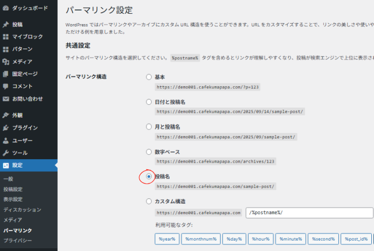Select the 数字ベース radio button
374x251 pixels.
(x=149, y=152)
